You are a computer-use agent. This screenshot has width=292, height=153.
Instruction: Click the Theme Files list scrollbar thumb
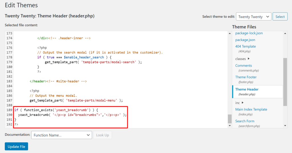tap(285, 81)
